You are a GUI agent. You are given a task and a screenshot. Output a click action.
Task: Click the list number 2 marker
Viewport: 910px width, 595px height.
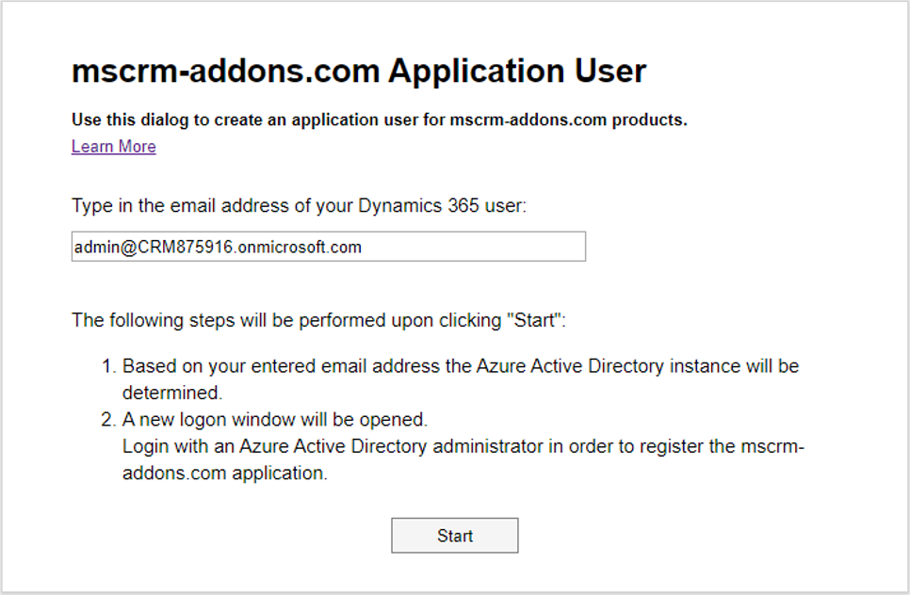pyautogui.click(x=108, y=419)
